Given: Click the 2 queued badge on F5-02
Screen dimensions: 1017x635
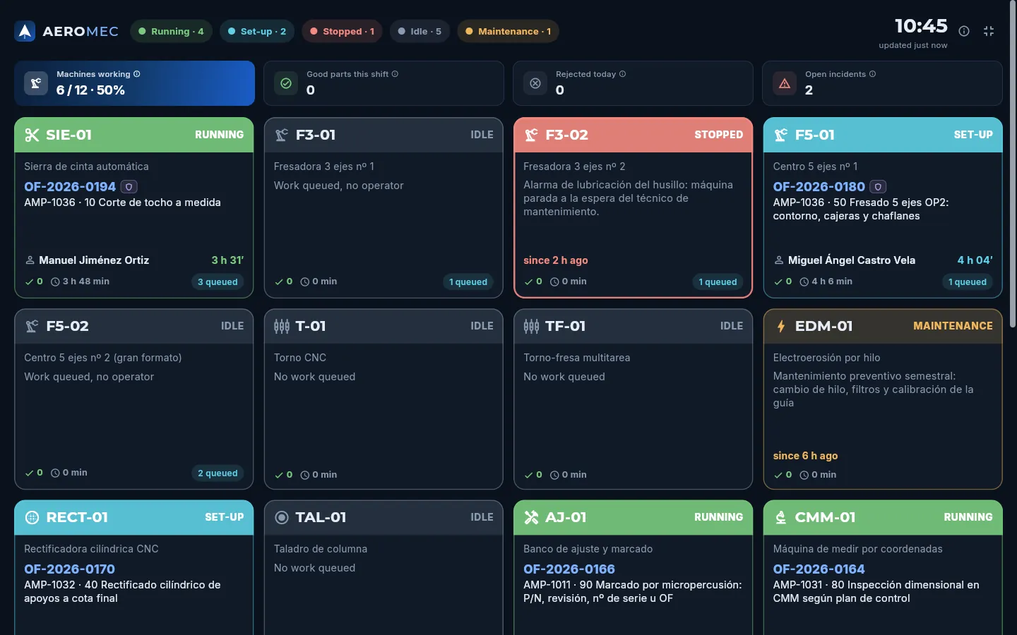Looking at the screenshot, I should 218,473.
